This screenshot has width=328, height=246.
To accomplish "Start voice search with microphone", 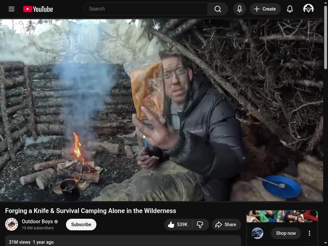I will pyautogui.click(x=240, y=9).
